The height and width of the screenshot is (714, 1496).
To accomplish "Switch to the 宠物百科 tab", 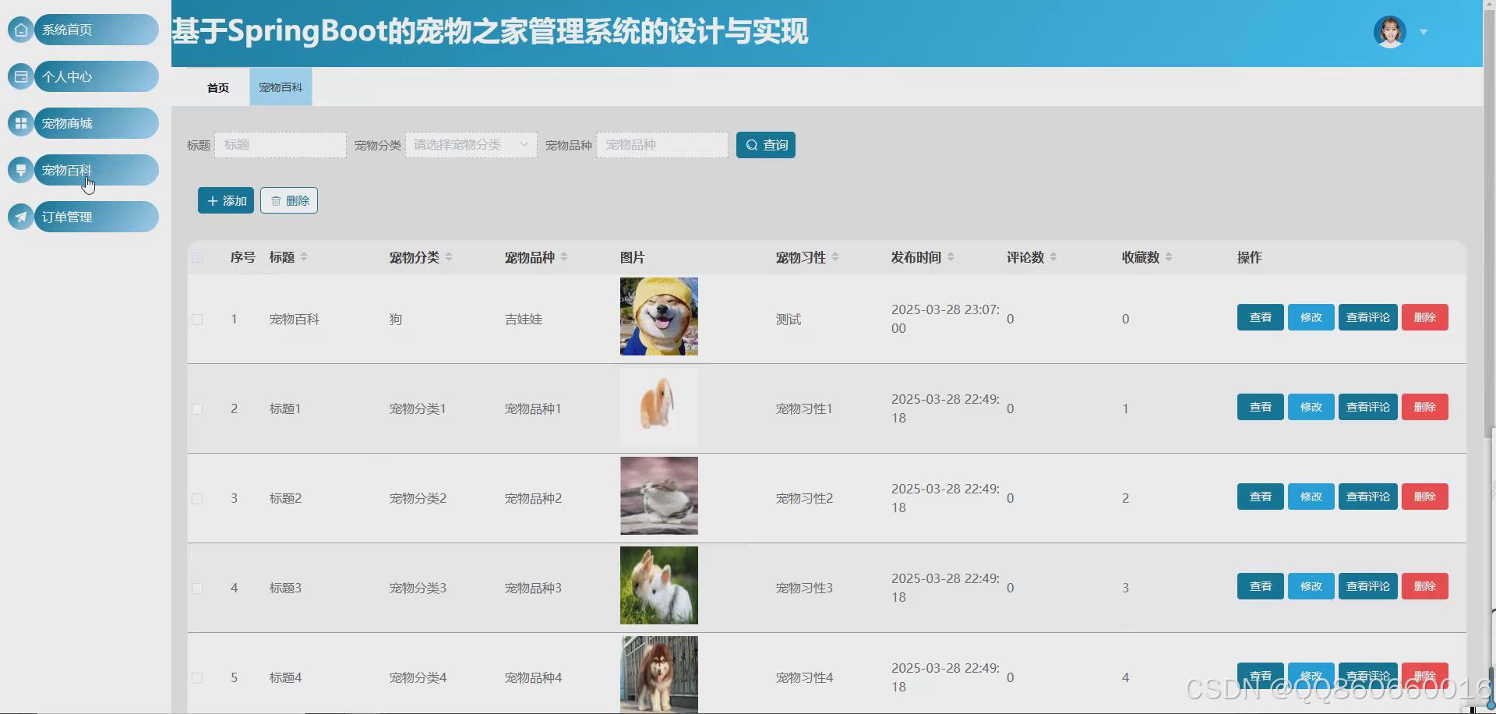I will tap(280, 87).
